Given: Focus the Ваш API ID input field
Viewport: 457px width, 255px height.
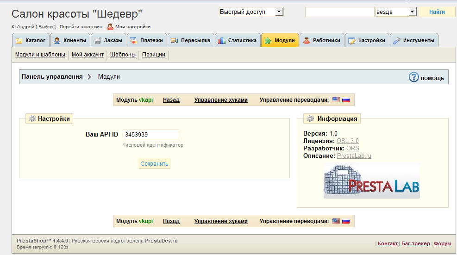Looking at the screenshot, I should click(x=150, y=134).
